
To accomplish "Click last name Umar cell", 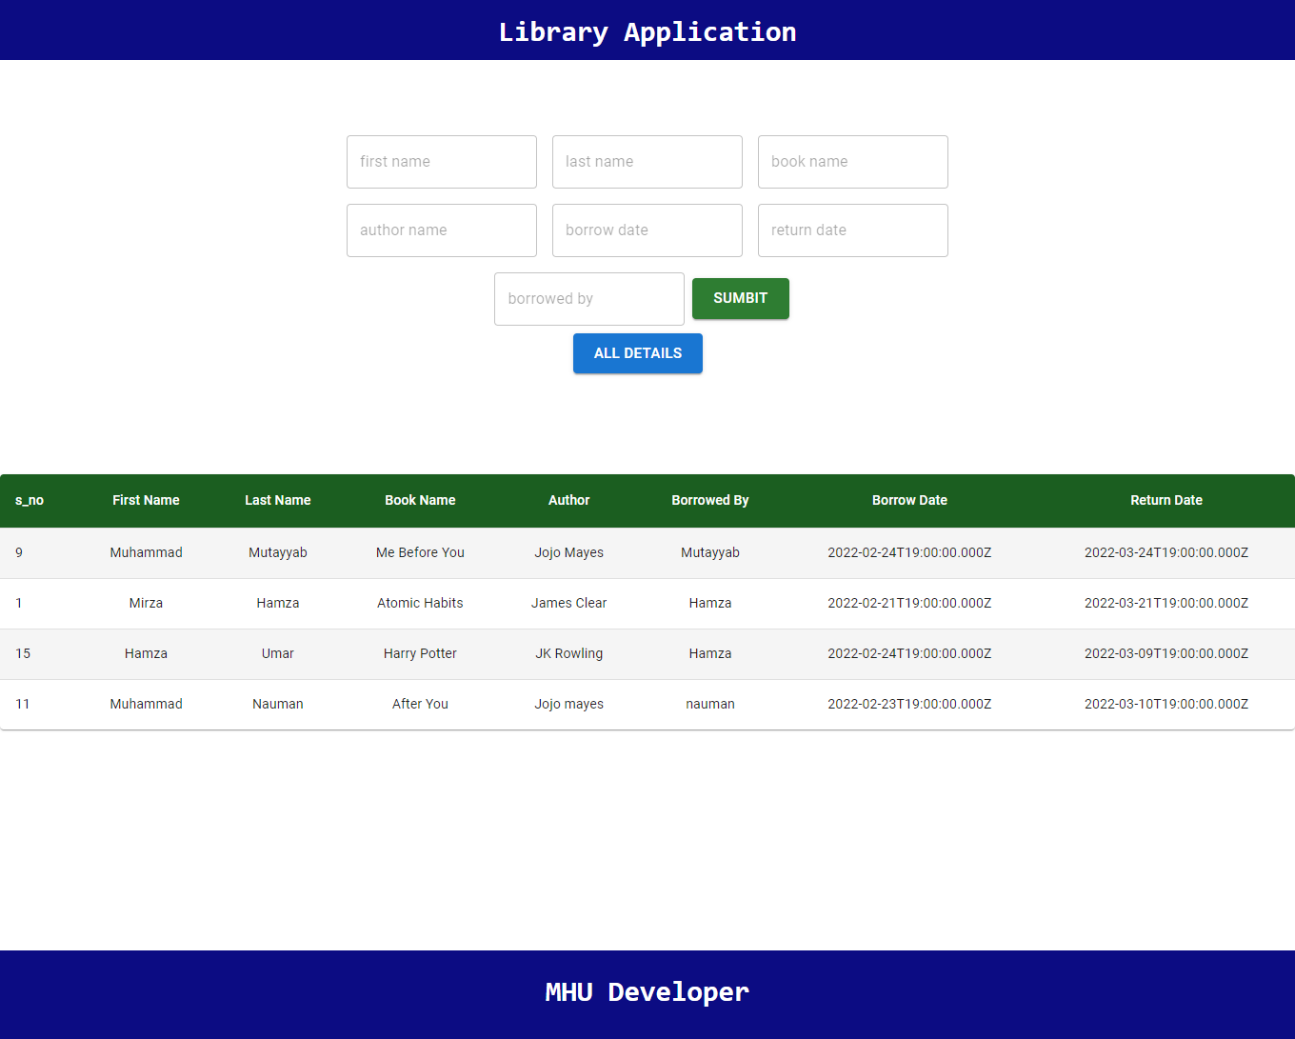I will pyautogui.click(x=278, y=653).
